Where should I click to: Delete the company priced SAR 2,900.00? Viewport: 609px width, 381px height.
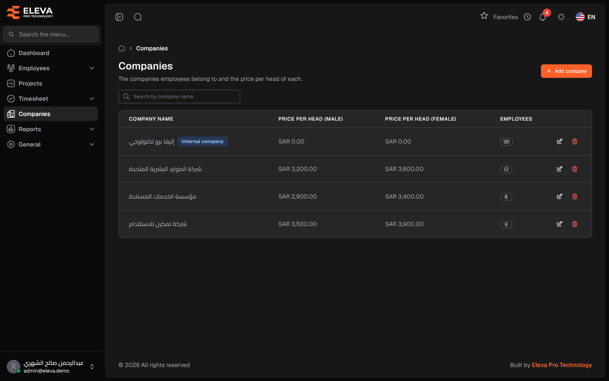(x=575, y=196)
